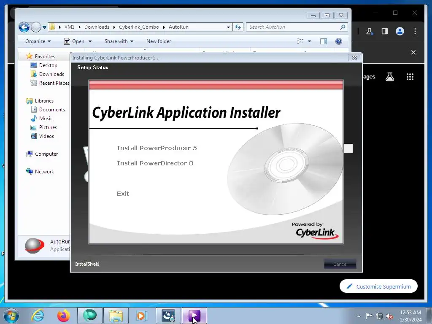This screenshot has height=324, width=432.
Task: Click network tray icon
Action: pos(379,316)
